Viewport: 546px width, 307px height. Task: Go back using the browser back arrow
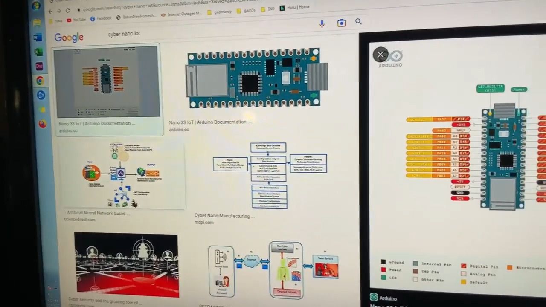point(51,12)
